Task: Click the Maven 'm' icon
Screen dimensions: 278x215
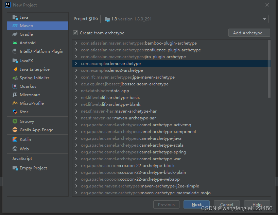Action: coord(15,26)
